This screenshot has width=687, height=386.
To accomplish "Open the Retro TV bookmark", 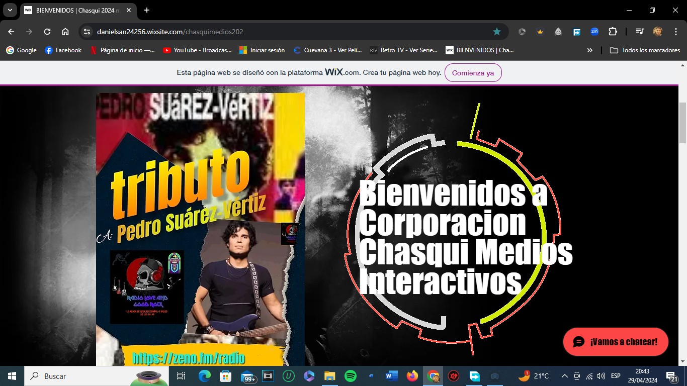I will point(404,50).
